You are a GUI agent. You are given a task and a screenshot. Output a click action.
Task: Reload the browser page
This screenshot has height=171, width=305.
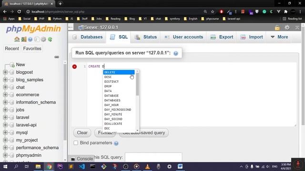point(19,11)
